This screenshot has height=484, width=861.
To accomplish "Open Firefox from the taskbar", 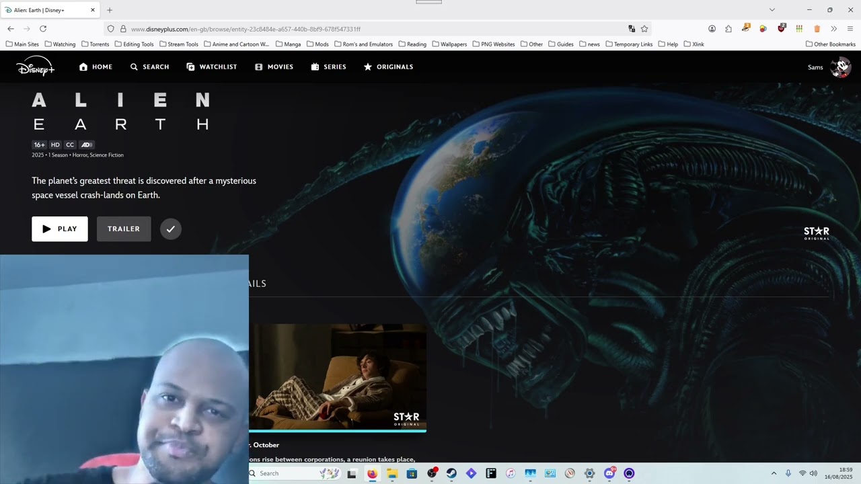I will coord(372,473).
